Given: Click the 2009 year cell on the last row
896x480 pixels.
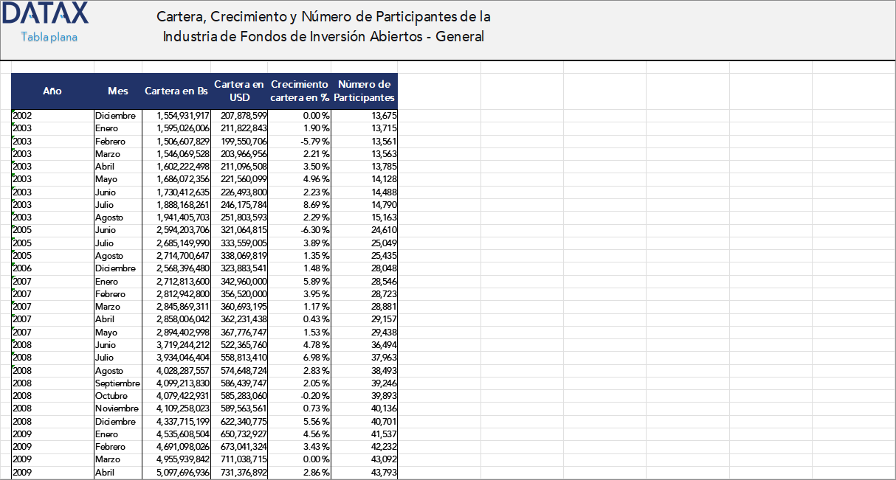Looking at the screenshot, I should tap(22, 472).
